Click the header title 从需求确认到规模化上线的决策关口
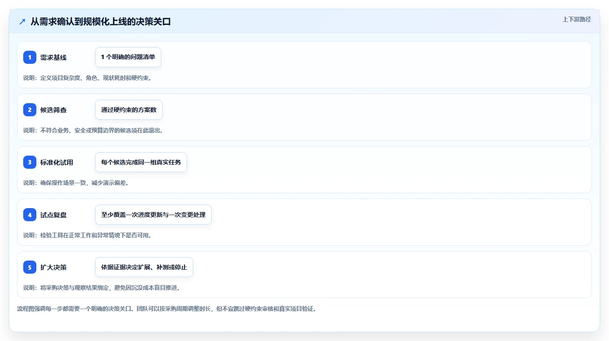Image resolution: width=609 pixels, height=341 pixels. tap(101, 21)
